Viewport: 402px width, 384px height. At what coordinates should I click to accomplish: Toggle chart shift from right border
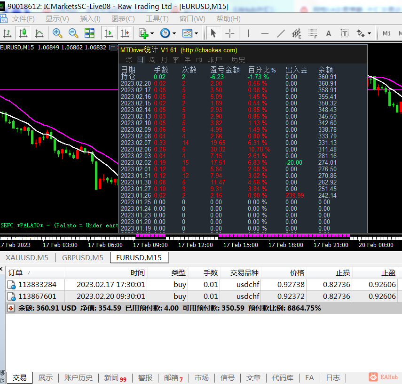click(125, 33)
